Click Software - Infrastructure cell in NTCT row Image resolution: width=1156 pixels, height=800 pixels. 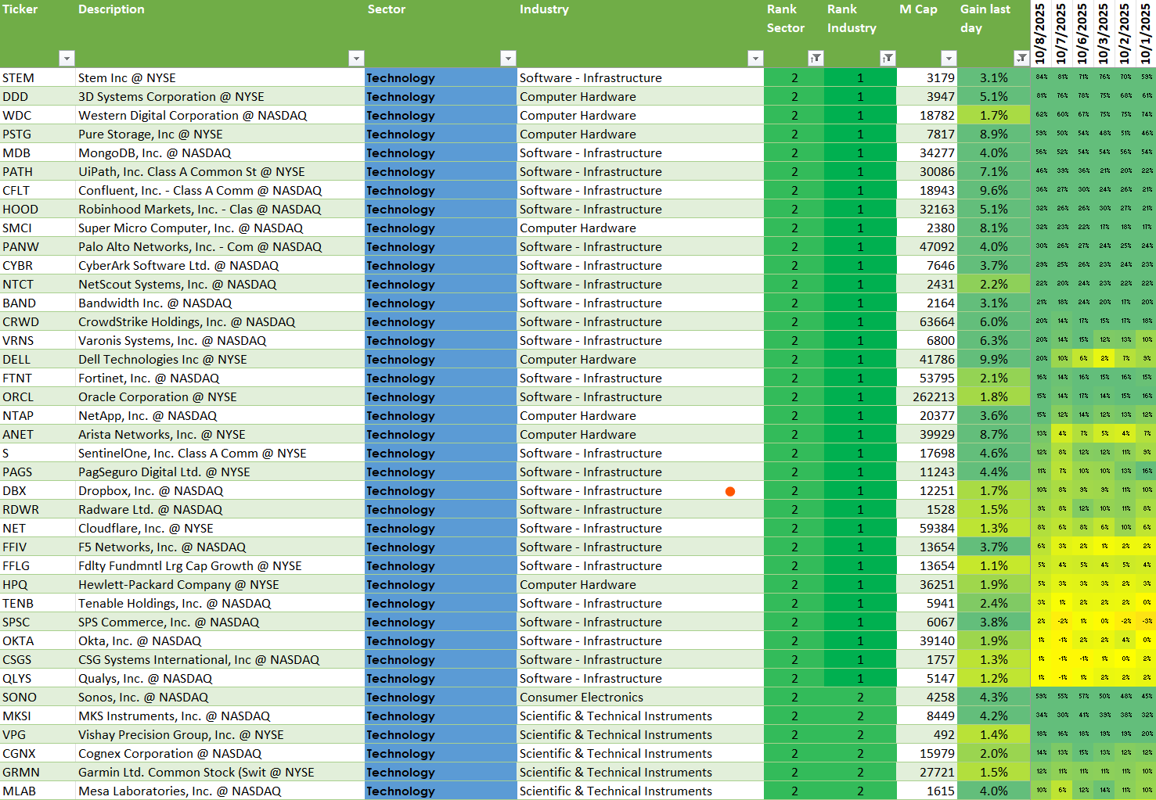[x=640, y=284]
